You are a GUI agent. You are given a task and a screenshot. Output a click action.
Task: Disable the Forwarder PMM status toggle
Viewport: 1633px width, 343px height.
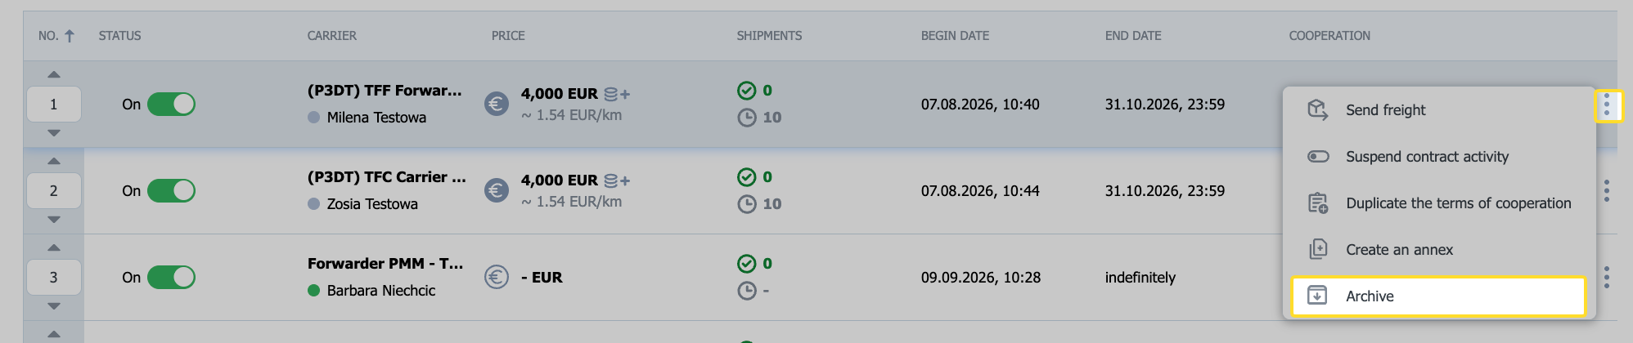(x=171, y=278)
